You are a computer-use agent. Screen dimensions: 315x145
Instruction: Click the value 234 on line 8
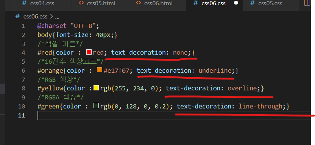[139, 88]
